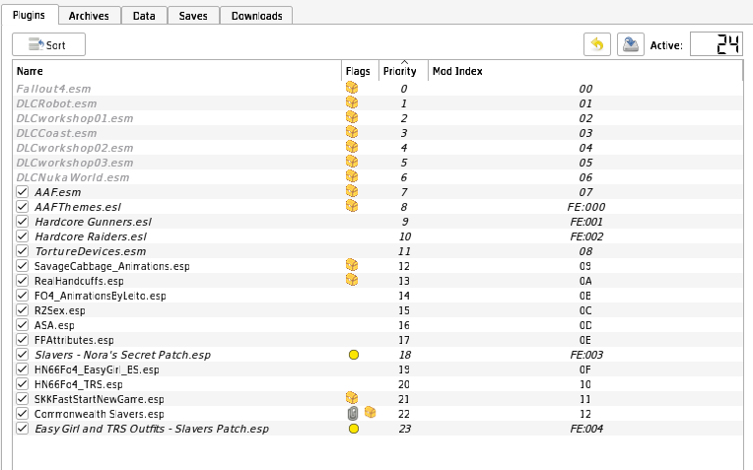The width and height of the screenshot is (753, 470).
Task: Click the archive flag icon for Commonwealth Slavers.esp
Action: point(370,413)
